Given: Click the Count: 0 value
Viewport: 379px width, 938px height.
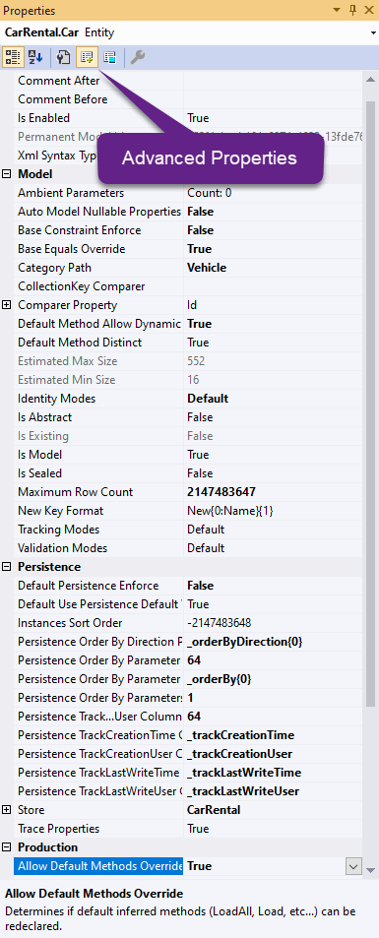Looking at the screenshot, I should [210, 193].
